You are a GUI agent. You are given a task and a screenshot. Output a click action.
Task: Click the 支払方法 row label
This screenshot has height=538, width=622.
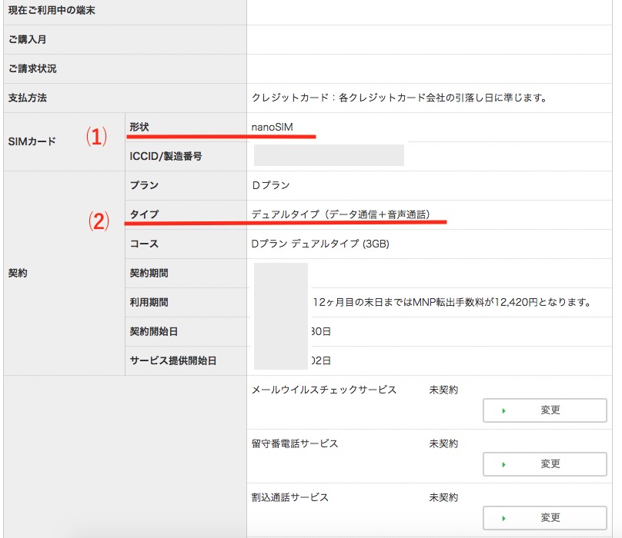pos(28,98)
